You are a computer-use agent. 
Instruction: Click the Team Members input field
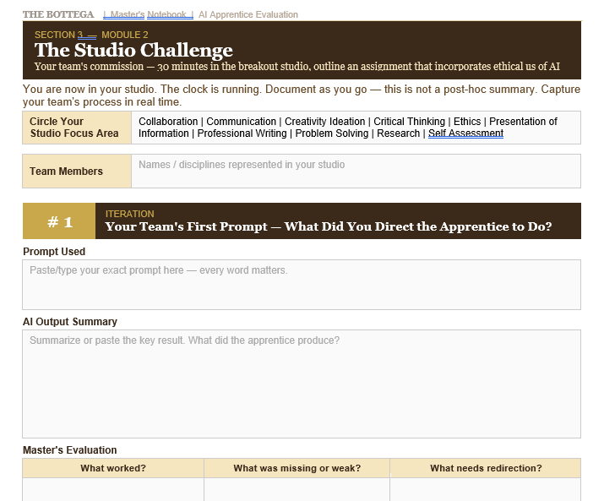356,171
